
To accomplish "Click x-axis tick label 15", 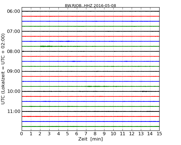I will click(x=159, y=134).
